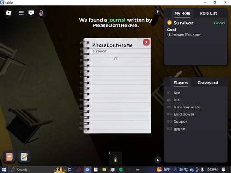Open the picture app taskbar icon
The height and width of the screenshot is (173, 231).
[x=113, y=170]
